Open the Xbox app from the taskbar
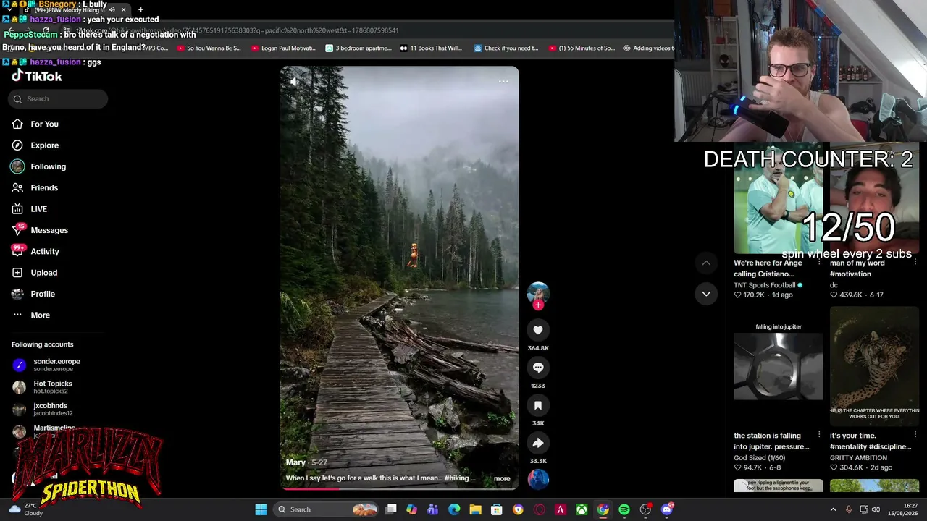 tap(582, 509)
